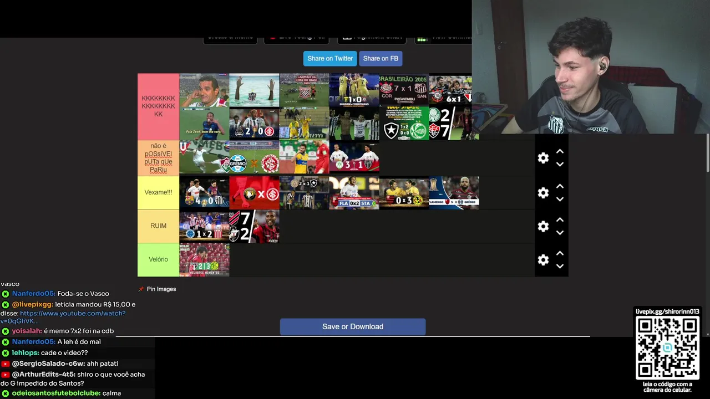
Task: Click Kick icon beside yoisalah message
Action: pyautogui.click(x=6, y=331)
